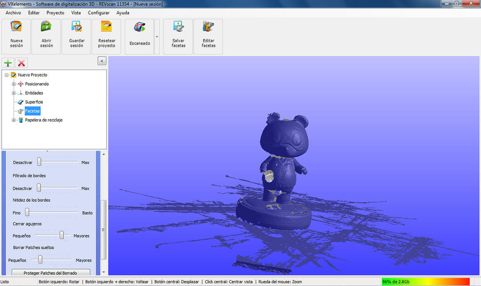The height and width of the screenshot is (286, 481).
Task: Select Papelera de reciclaje item
Action: [x=44, y=120]
